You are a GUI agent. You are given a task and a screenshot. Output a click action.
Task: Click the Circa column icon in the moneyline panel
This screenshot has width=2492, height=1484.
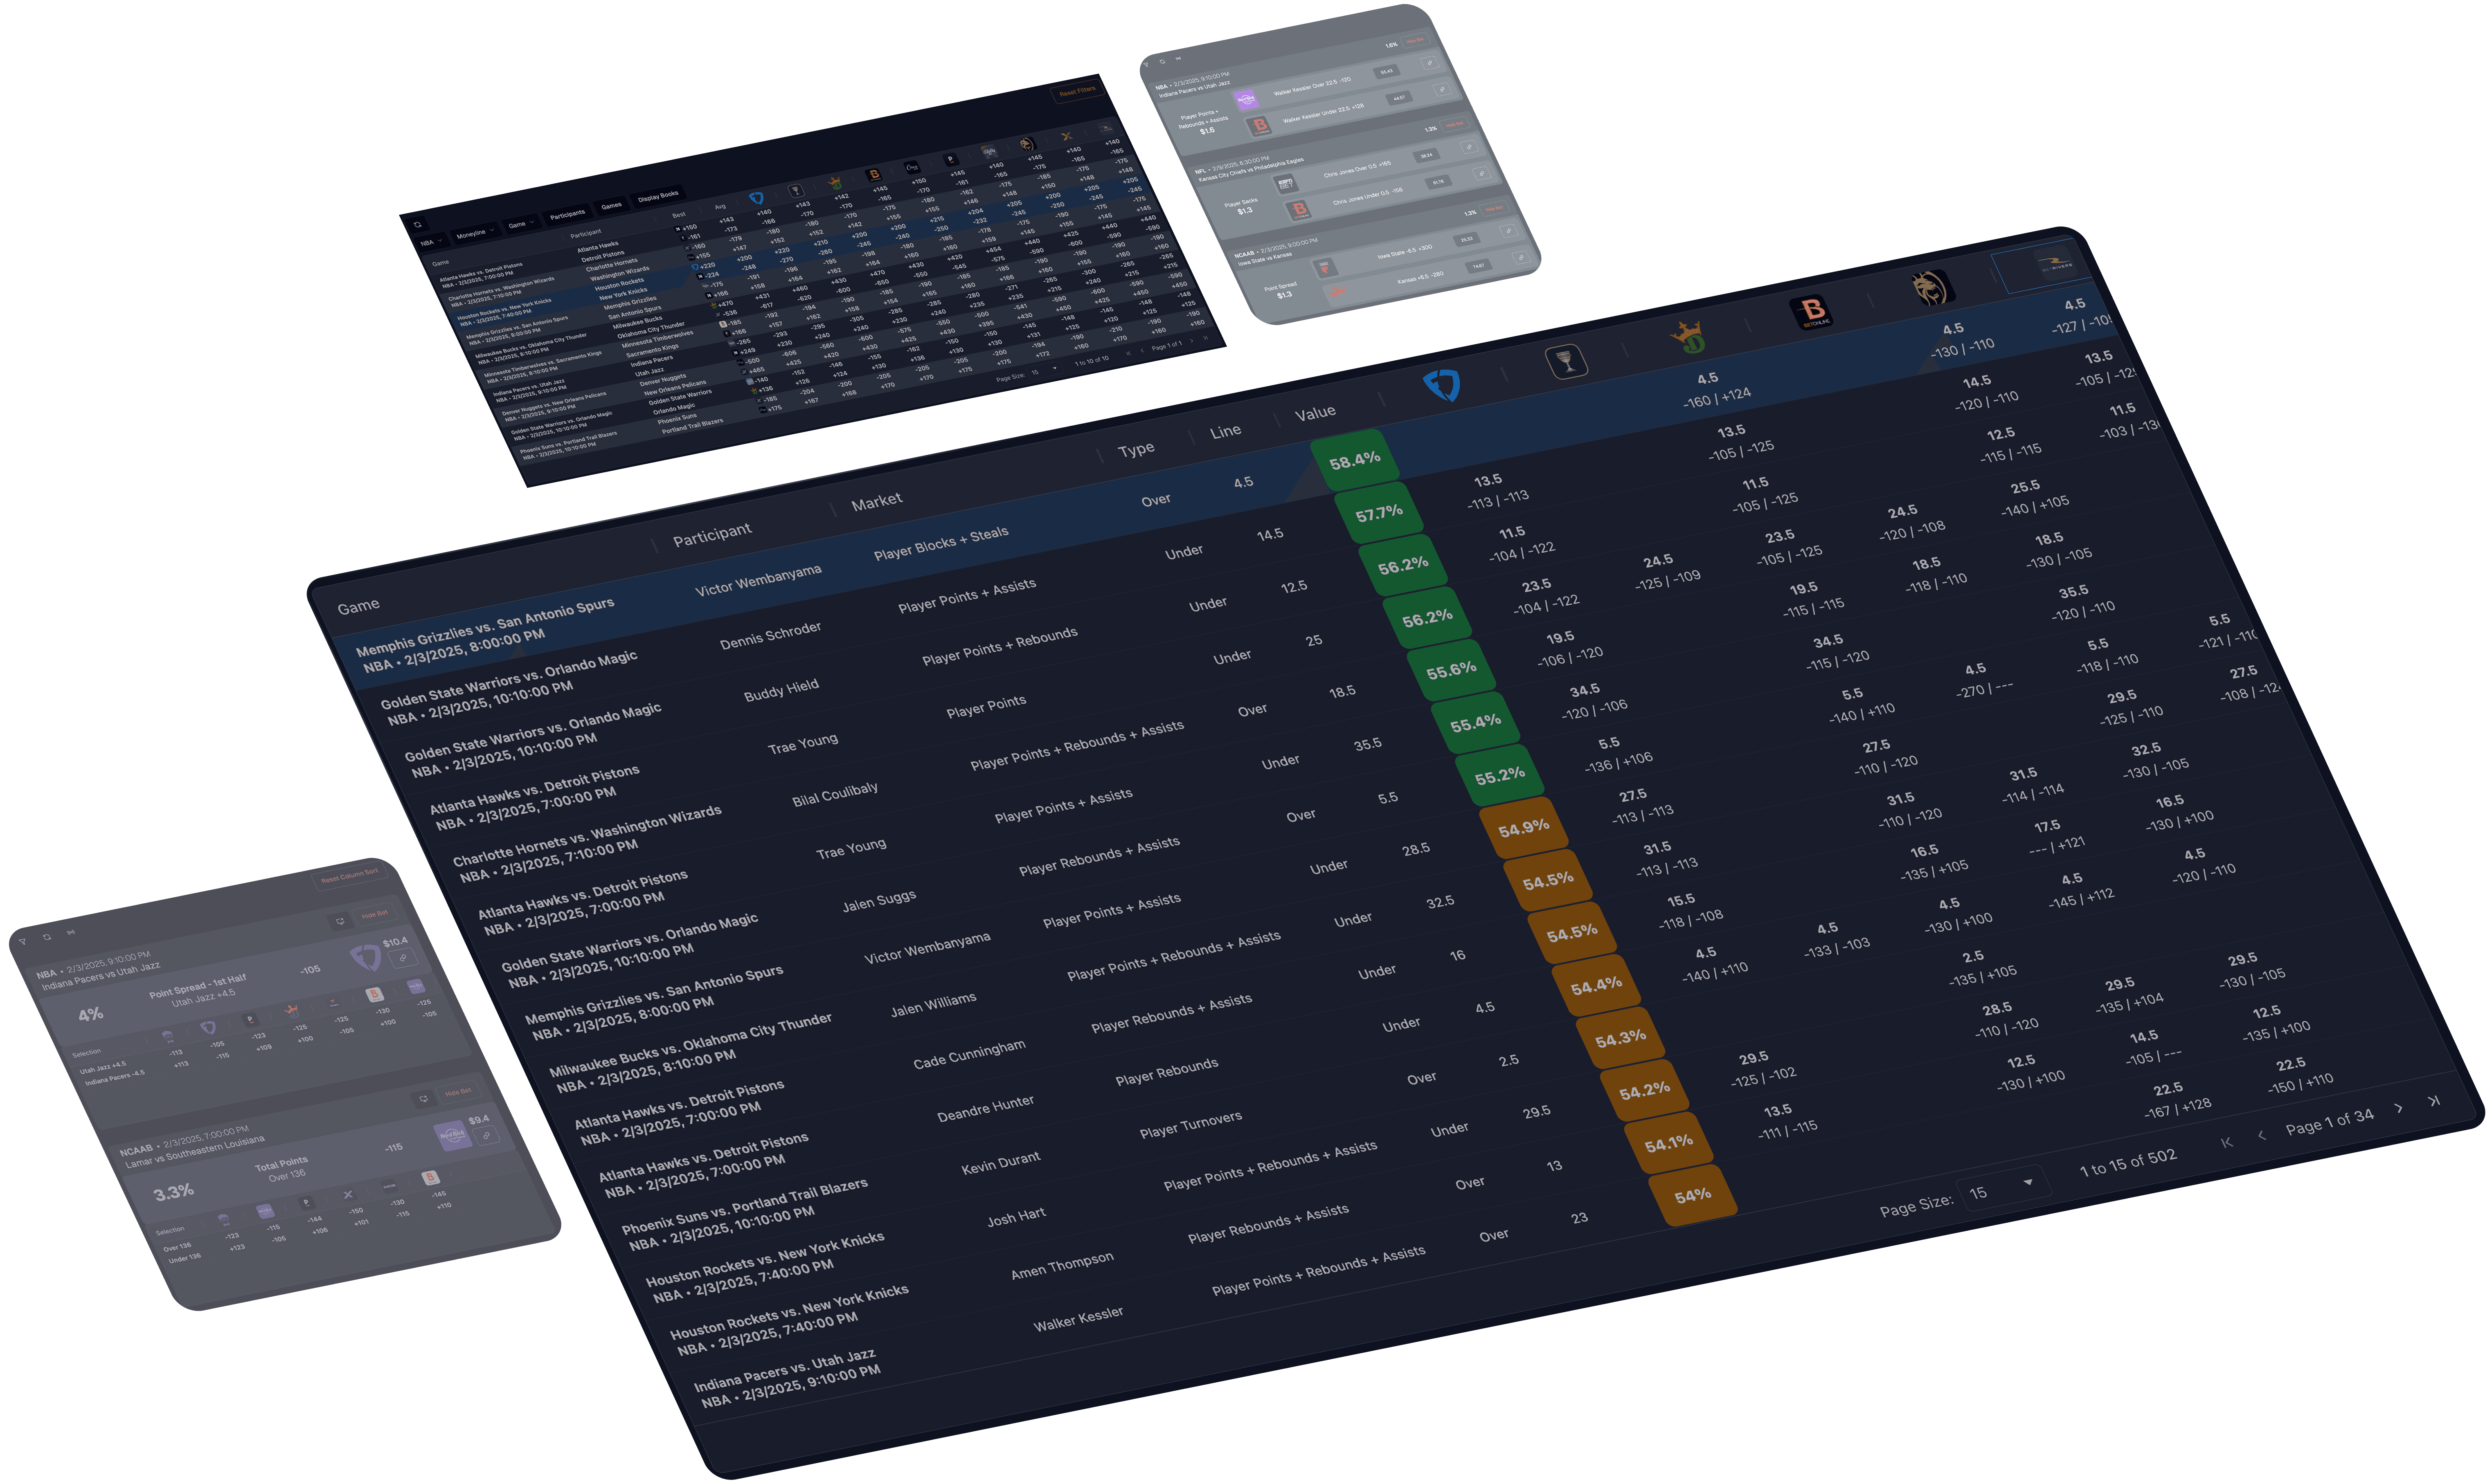tap(912, 167)
